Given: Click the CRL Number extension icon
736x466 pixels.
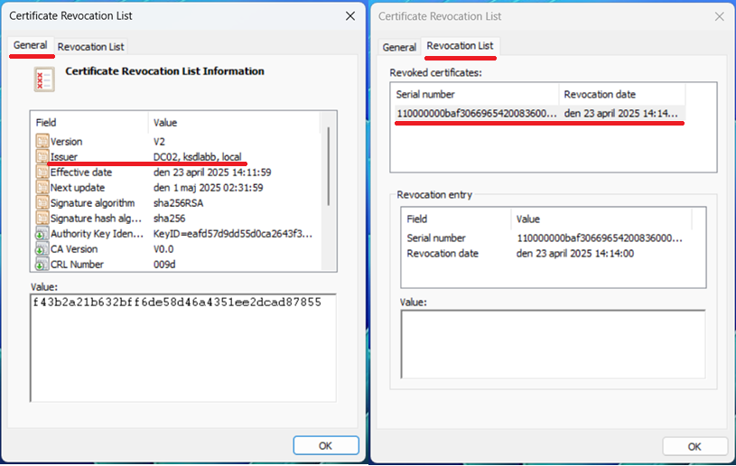Looking at the screenshot, I should click(42, 265).
